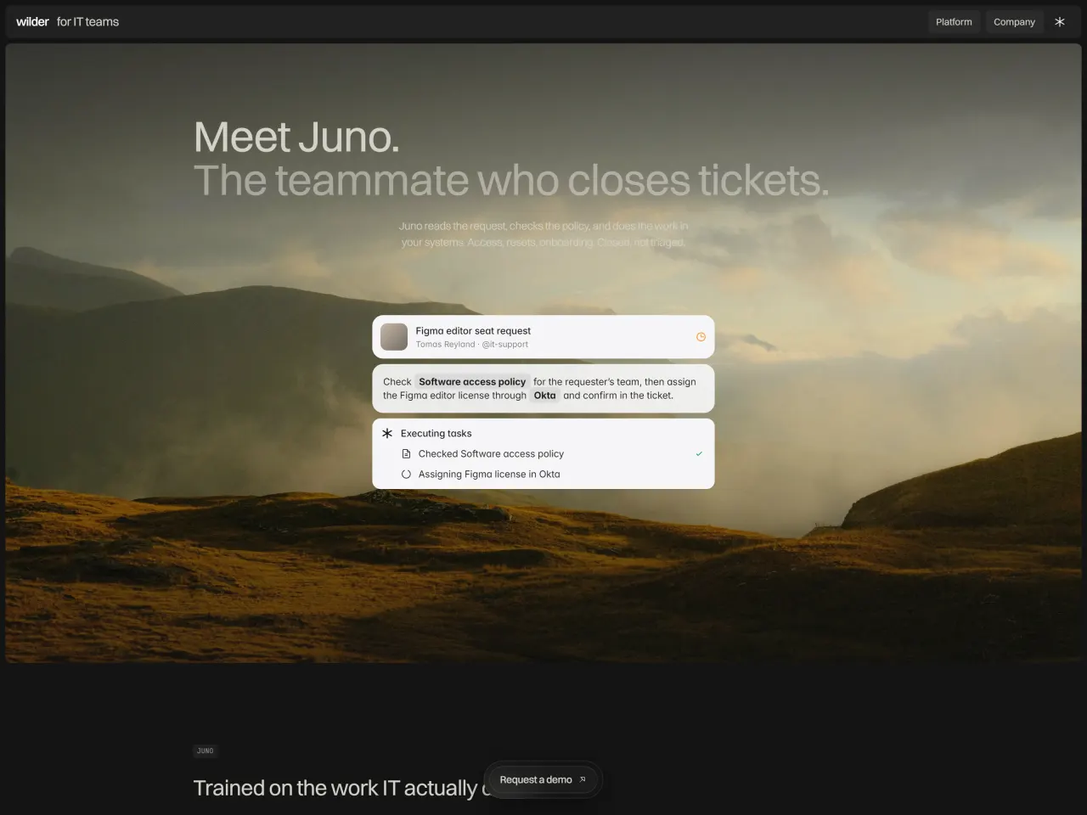The height and width of the screenshot is (815, 1087).
Task: Click 'Checked Software access policy' row
Action: [x=543, y=454]
